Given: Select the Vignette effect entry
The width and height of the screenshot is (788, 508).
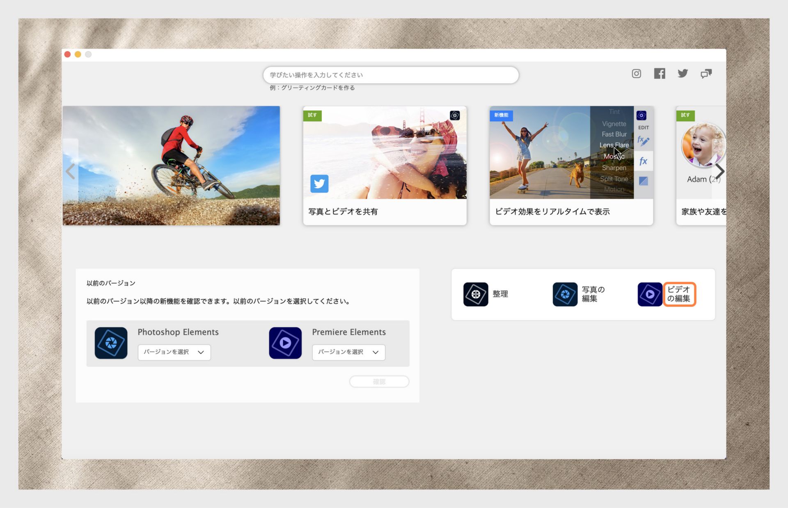Looking at the screenshot, I should click(x=614, y=123).
